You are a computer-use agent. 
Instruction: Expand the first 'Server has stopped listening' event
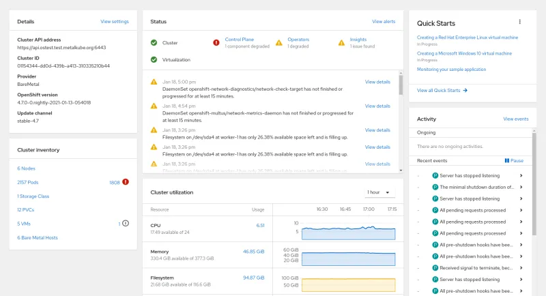pos(521,175)
